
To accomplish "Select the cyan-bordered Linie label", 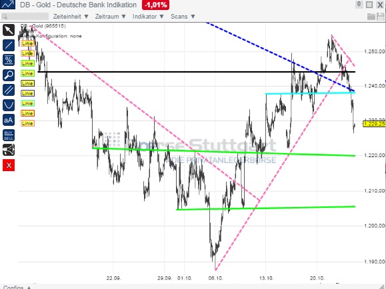I will pyautogui.click(x=27, y=103).
